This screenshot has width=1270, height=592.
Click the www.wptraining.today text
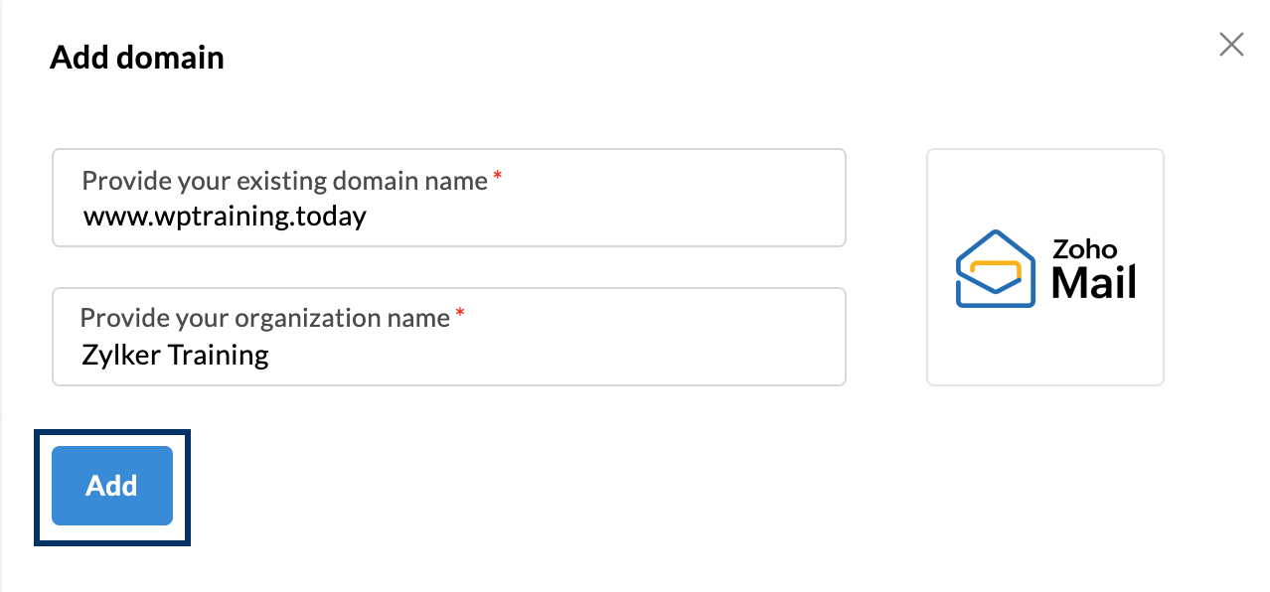pos(224,216)
